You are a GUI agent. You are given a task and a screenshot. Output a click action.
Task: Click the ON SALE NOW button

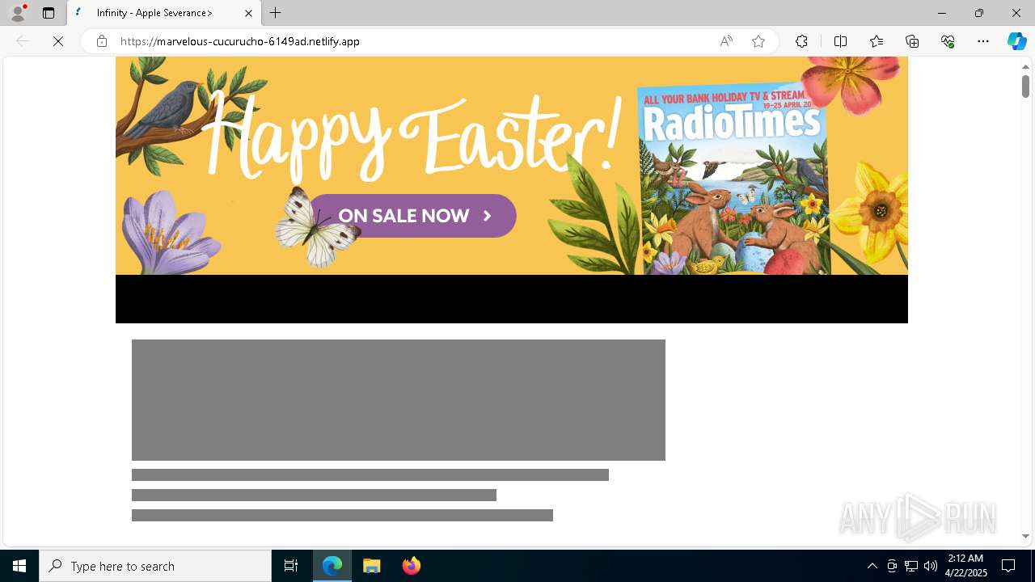pyautogui.click(x=412, y=216)
